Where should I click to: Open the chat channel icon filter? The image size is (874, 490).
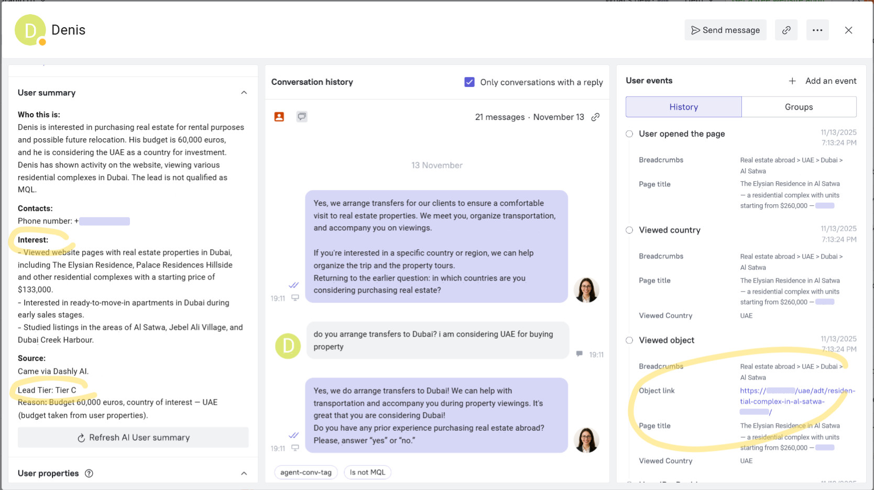pos(301,116)
